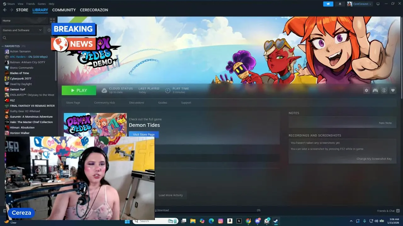Image resolution: width=403 pixels, height=226 pixels.
Task: Open Instagram from taskbar
Action: coord(221,221)
